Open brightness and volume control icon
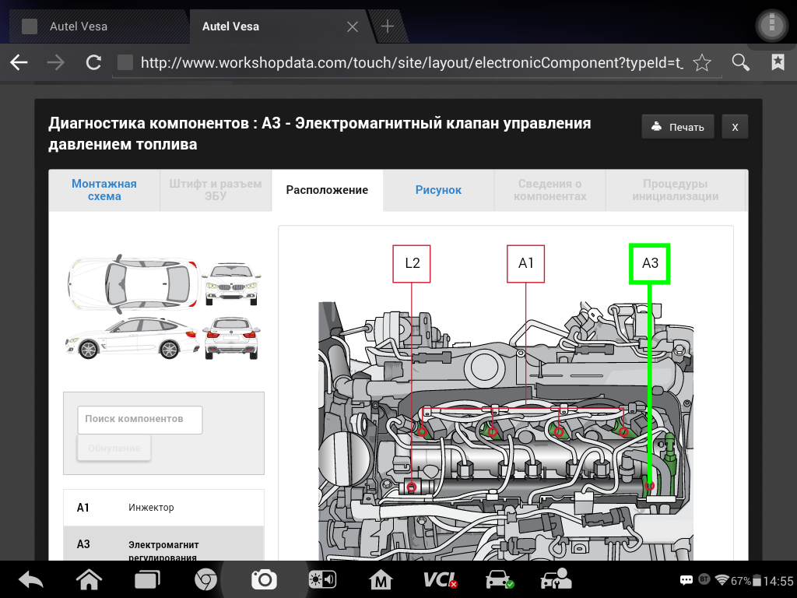 [x=322, y=579]
